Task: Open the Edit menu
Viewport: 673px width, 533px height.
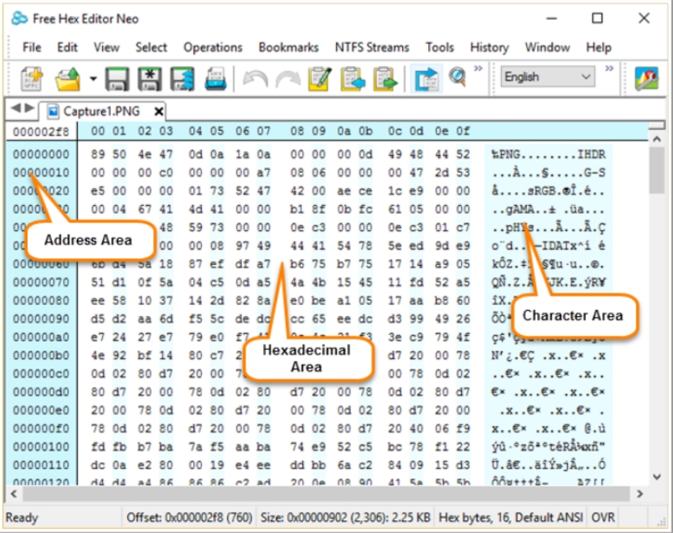Action: [x=68, y=47]
